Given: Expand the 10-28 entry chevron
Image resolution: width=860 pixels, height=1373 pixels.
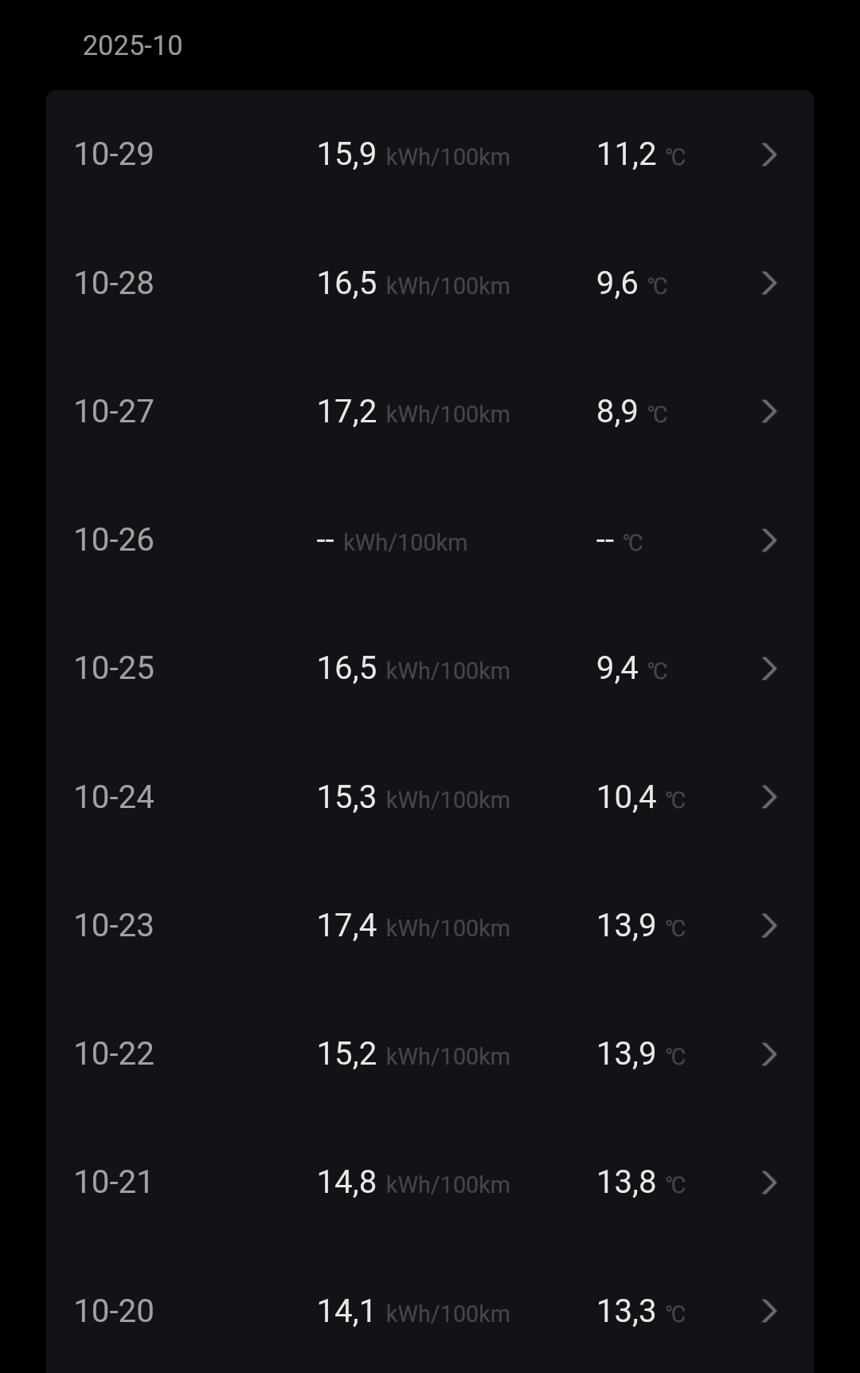Looking at the screenshot, I should 768,283.
